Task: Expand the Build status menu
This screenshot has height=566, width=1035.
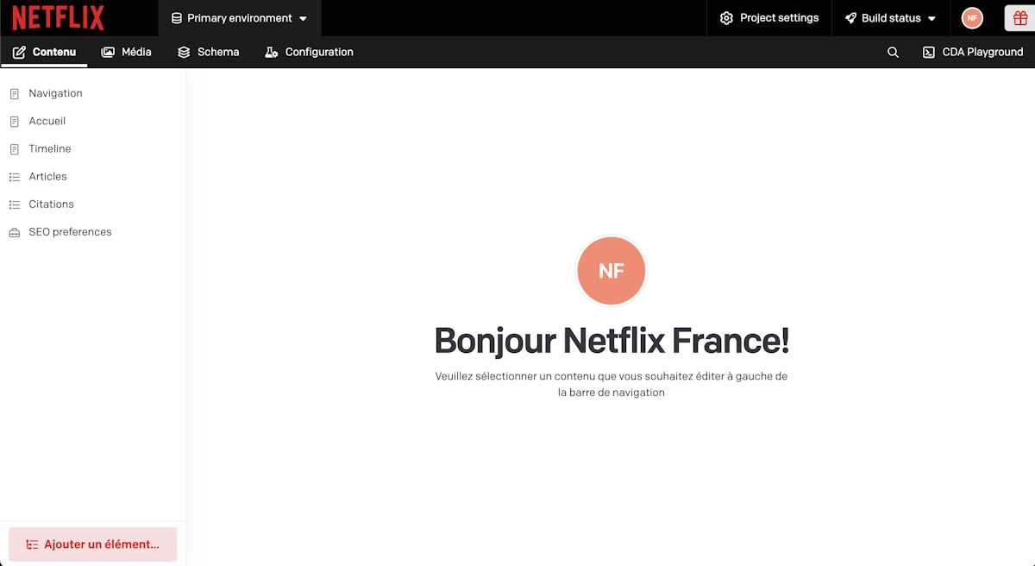Action: pos(890,18)
